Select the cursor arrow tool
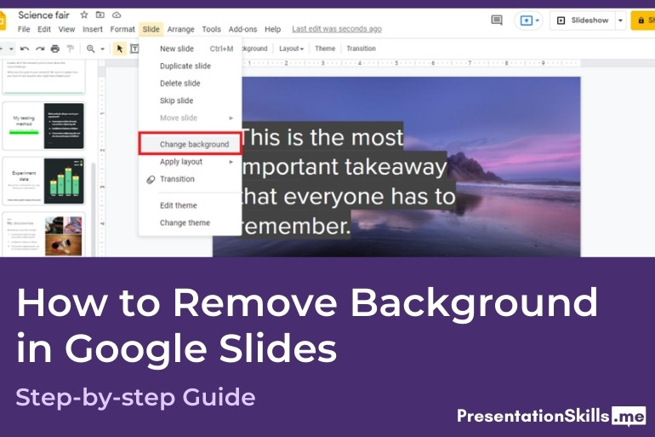Viewport: 655px width, 437px height. click(x=119, y=49)
